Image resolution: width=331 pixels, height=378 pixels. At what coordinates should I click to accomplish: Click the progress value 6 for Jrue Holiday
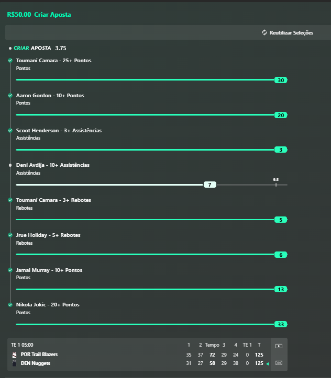click(281, 255)
